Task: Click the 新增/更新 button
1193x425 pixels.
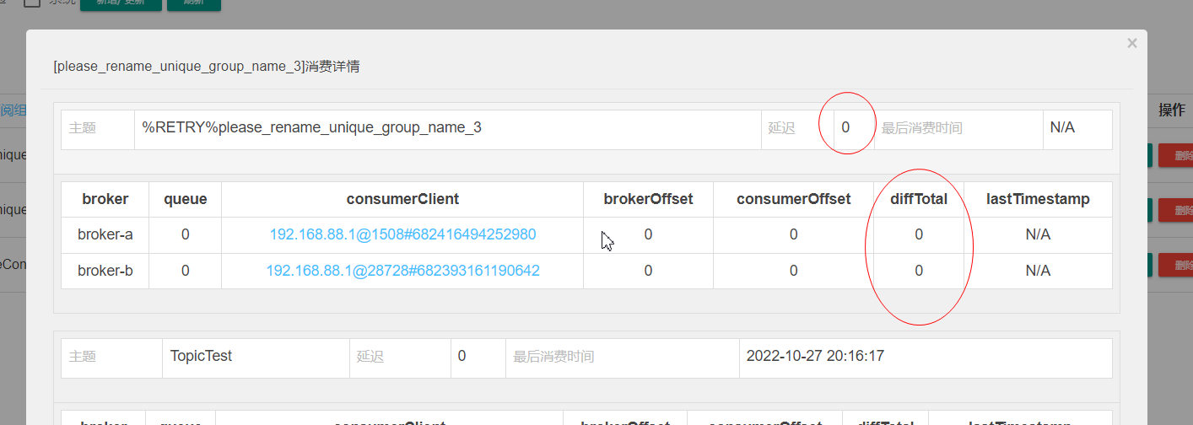Action: pyautogui.click(x=120, y=4)
